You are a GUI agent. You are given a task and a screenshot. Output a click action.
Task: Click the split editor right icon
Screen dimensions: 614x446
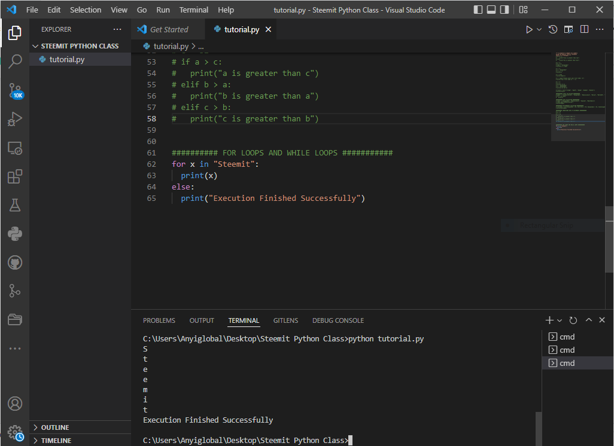tap(584, 29)
